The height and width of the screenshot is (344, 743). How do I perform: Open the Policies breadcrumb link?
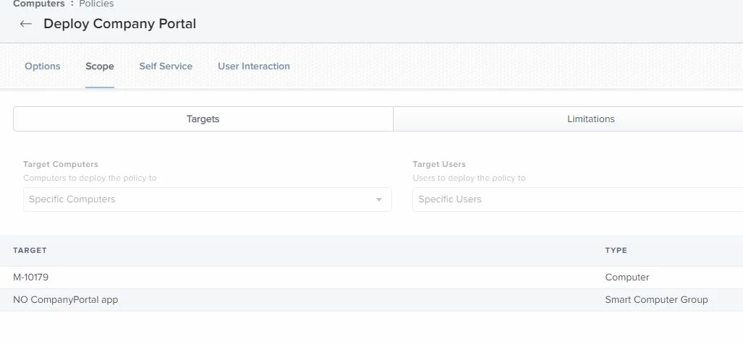96,4
